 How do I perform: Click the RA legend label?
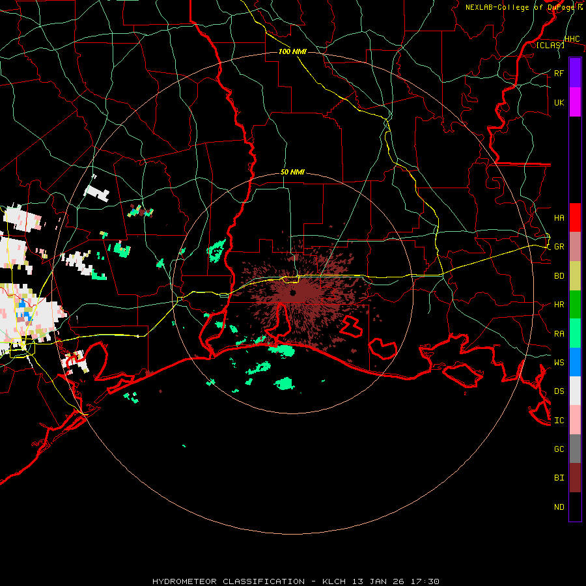pyautogui.click(x=559, y=334)
